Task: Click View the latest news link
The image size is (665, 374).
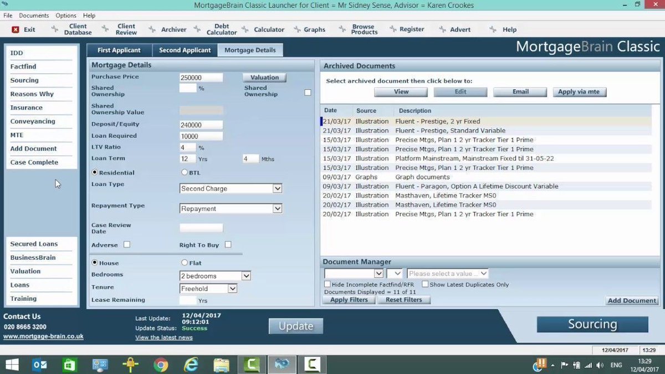Action: (x=164, y=337)
